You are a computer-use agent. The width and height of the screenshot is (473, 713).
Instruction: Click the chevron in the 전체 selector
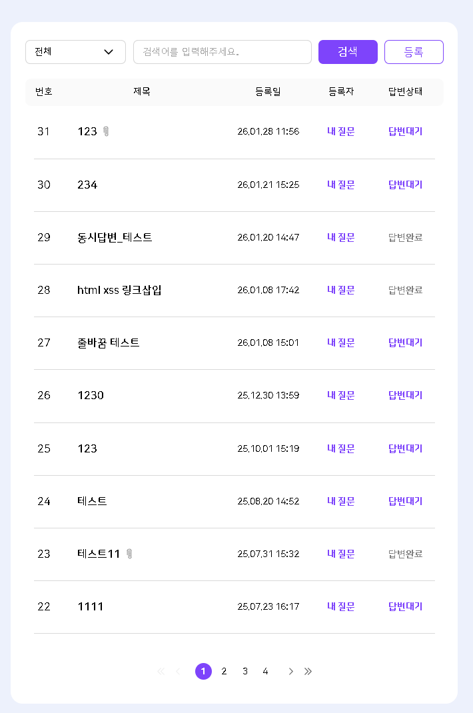(109, 52)
